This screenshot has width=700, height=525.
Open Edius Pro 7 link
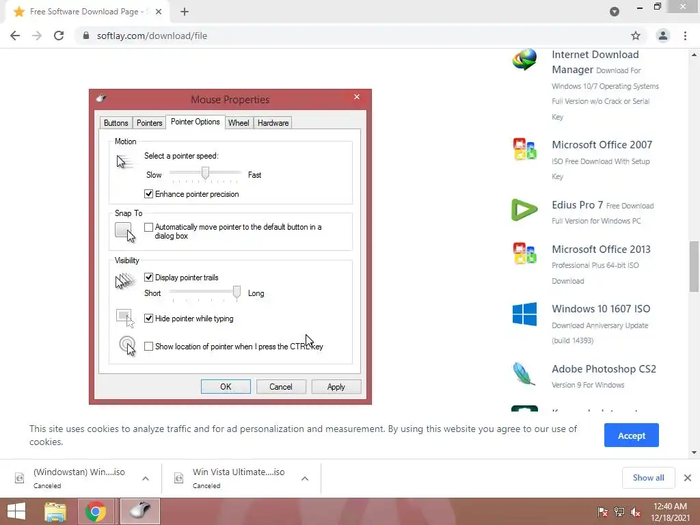[x=577, y=205]
